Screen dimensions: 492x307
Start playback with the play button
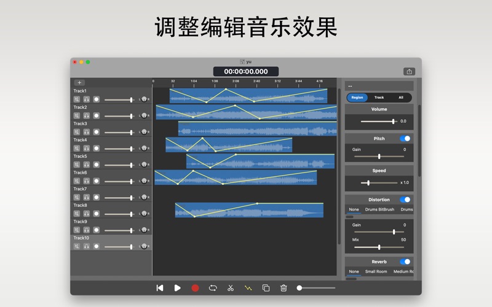click(178, 288)
